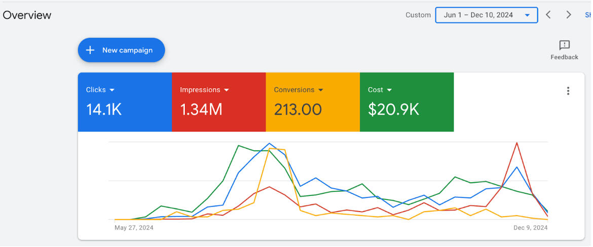Click the Feedback speech bubble icon
593x247 pixels.
click(564, 45)
